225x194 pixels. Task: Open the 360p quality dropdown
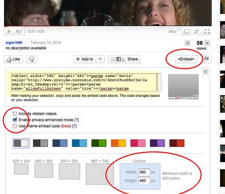tap(174, 31)
